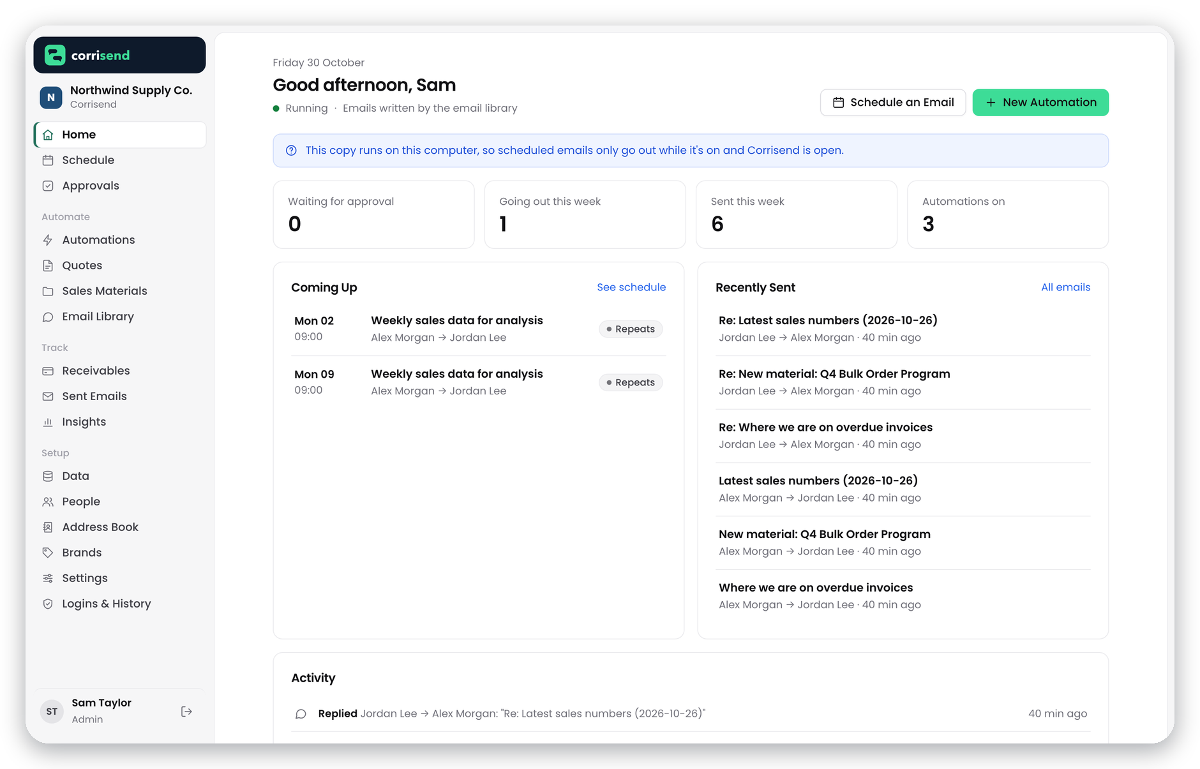Click the Schedule calendar icon in sidebar
The width and height of the screenshot is (1200, 769).
[48, 160]
